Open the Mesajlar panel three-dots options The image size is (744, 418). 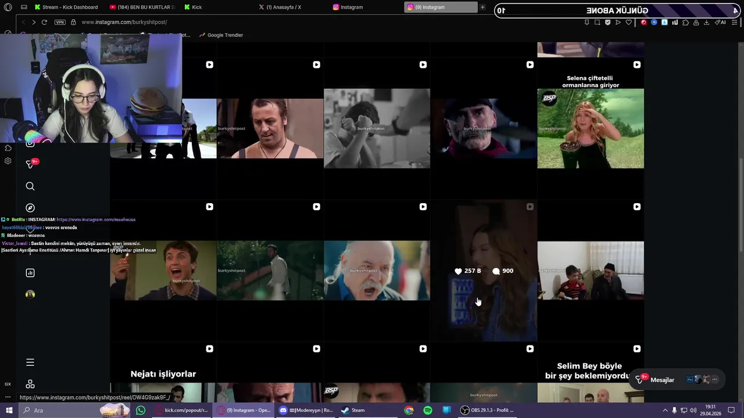click(714, 380)
